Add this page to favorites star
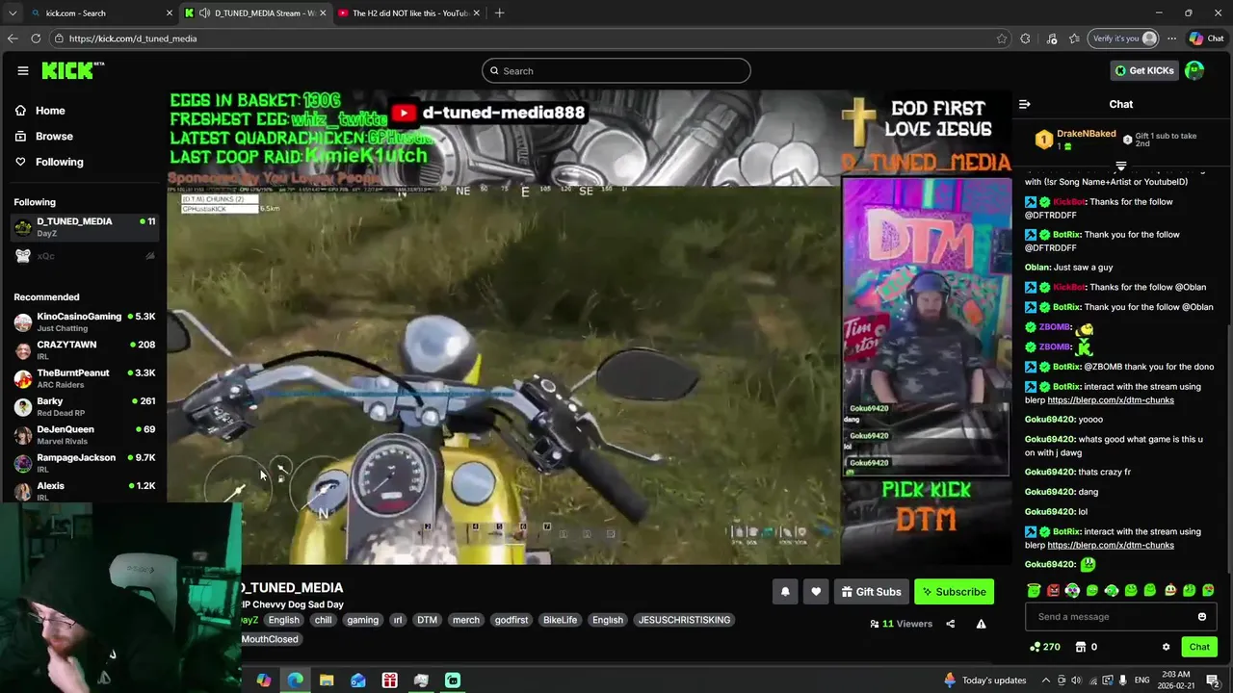Image resolution: width=1233 pixels, height=693 pixels. 1002,38
